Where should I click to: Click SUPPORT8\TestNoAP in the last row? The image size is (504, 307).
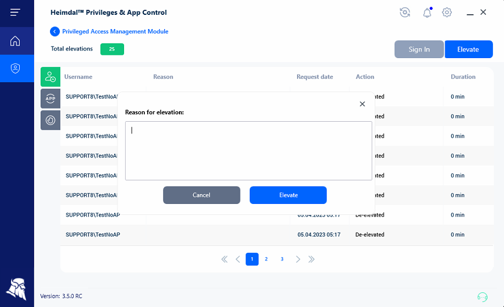93,235
